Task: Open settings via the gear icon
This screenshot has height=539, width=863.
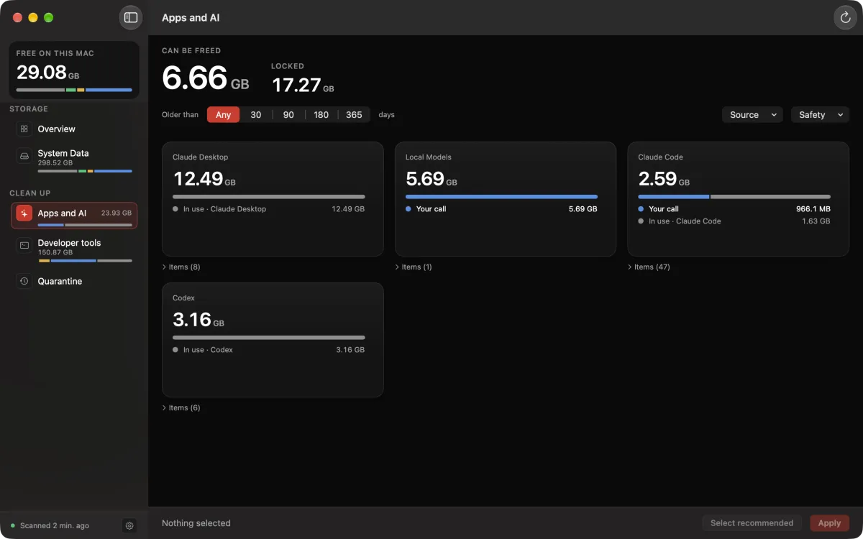Action: 129,525
